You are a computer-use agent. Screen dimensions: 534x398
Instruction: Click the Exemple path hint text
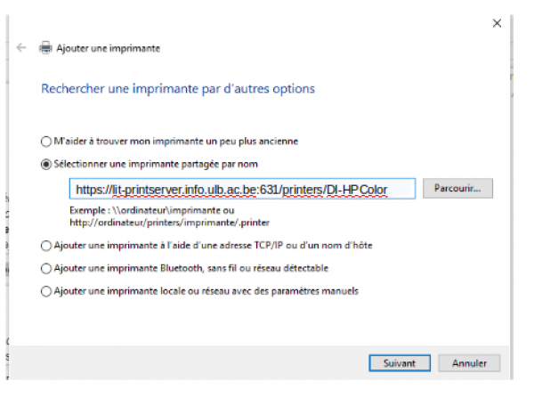pos(170,216)
